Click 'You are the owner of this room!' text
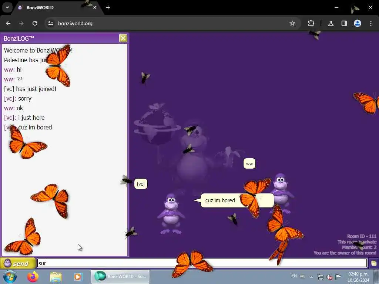The width and height of the screenshot is (379, 284). tap(345, 253)
